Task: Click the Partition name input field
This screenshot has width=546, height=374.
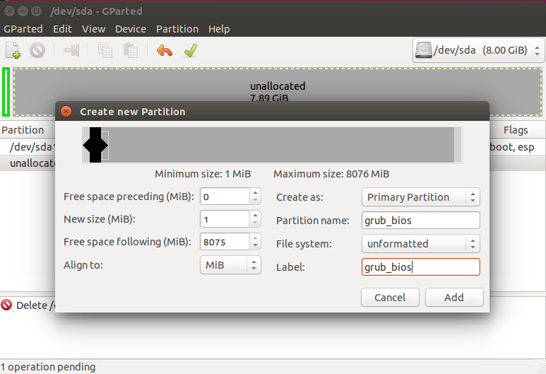Action: 421,221
